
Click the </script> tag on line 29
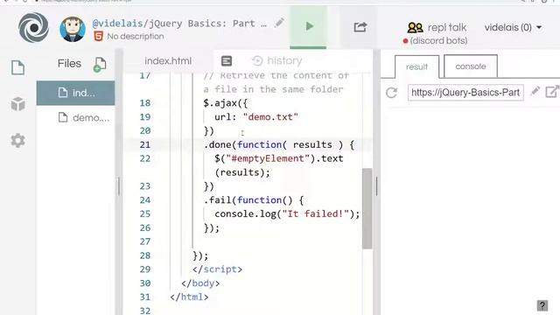(x=217, y=269)
